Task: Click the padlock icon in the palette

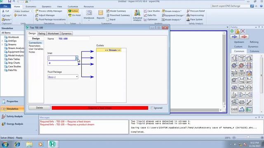Action: (x=238, y=31)
